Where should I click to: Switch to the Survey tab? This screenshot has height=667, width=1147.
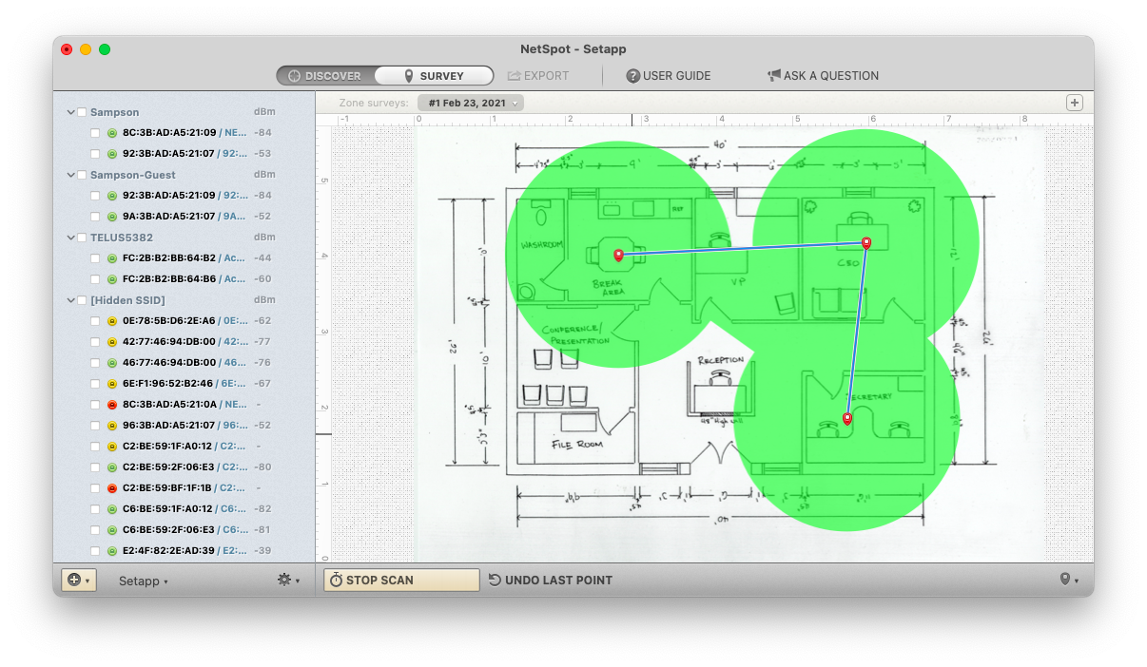[x=434, y=76]
